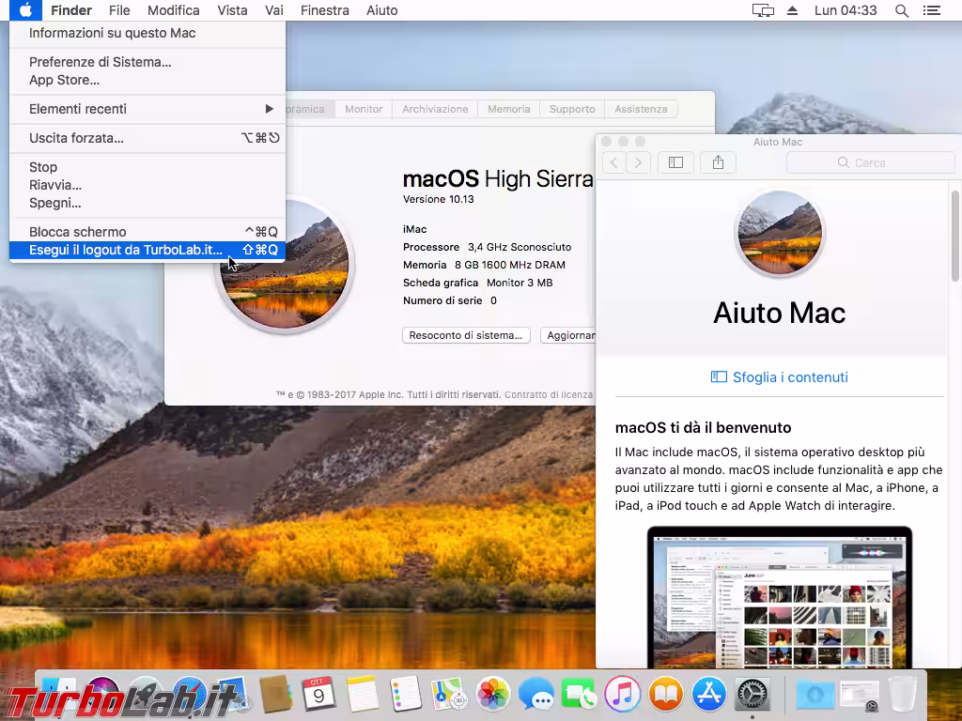Viewport: 962px width, 721px height.
Task: Launch Photos from the Dock
Action: pyautogui.click(x=492, y=696)
